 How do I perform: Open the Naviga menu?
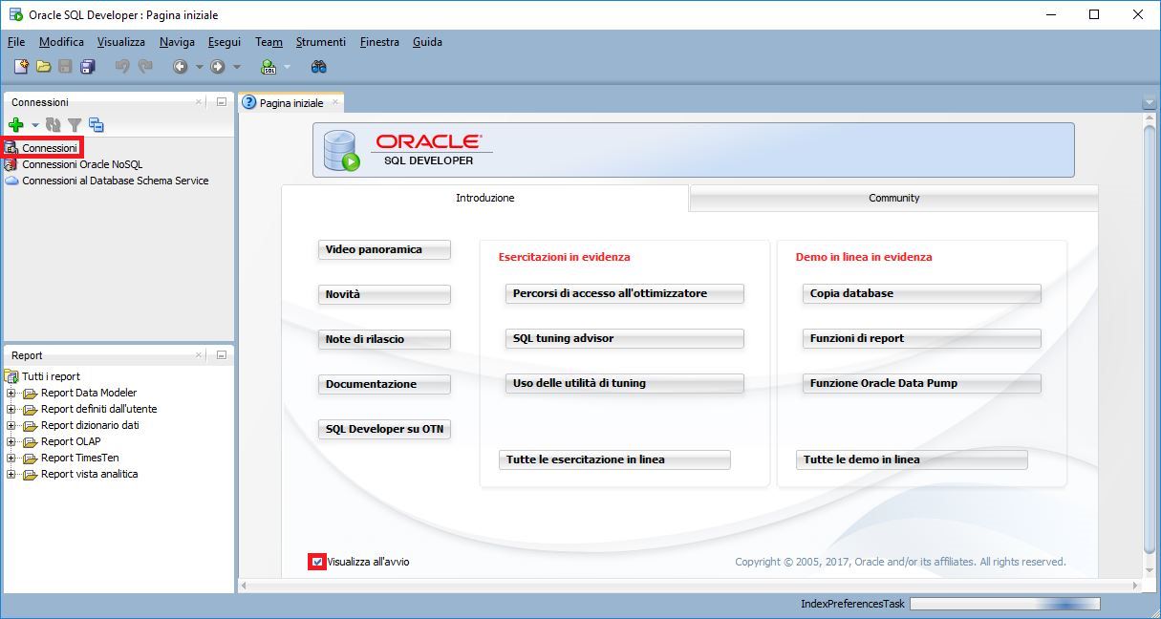[x=177, y=42]
